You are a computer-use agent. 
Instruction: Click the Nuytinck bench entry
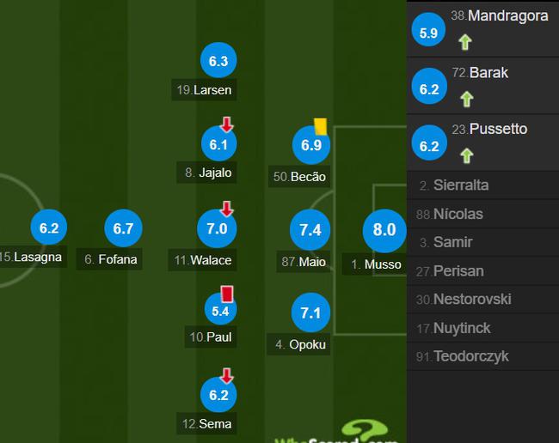click(x=482, y=328)
